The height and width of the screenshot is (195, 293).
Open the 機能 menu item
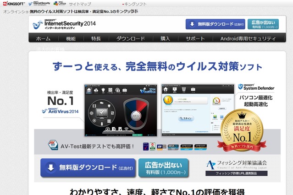point(71,38)
